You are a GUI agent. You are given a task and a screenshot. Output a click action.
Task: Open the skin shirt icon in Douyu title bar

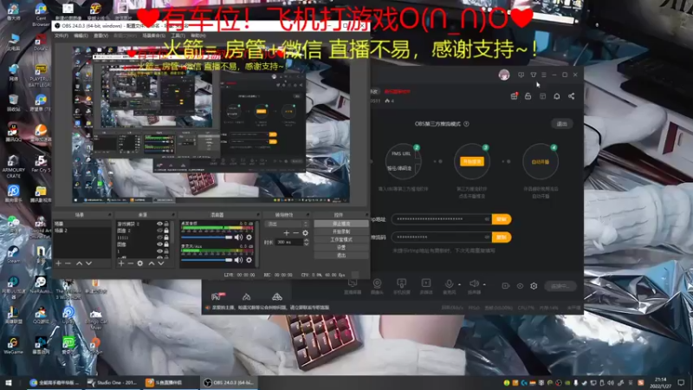pyautogui.click(x=534, y=75)
